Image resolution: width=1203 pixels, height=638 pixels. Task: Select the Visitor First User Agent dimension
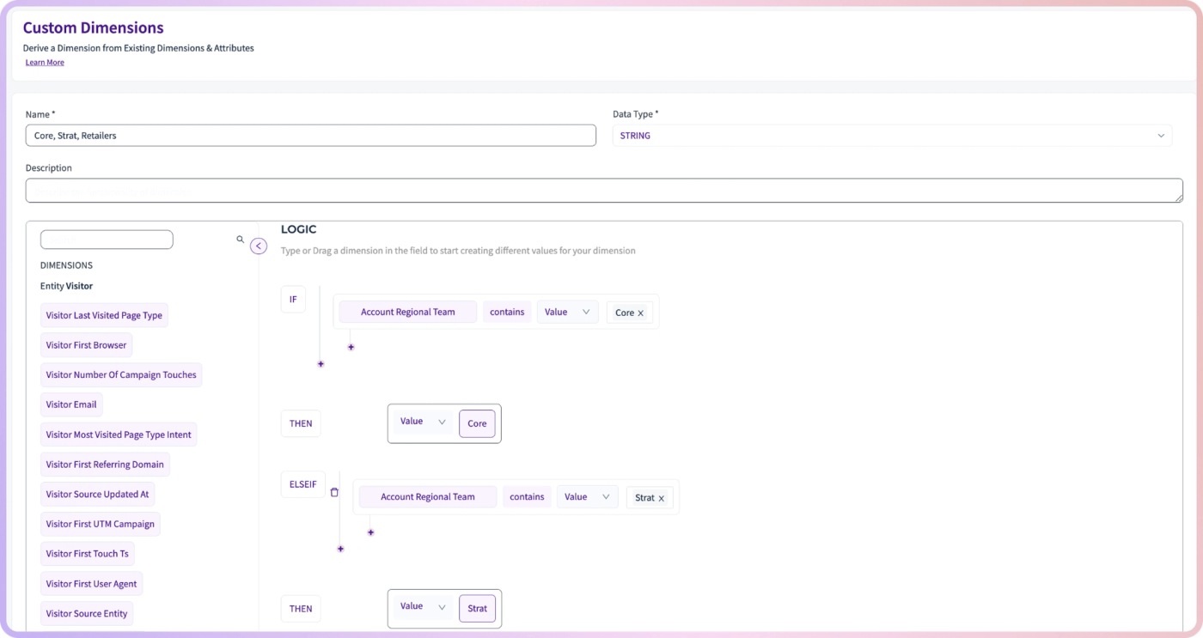point(91,584)
